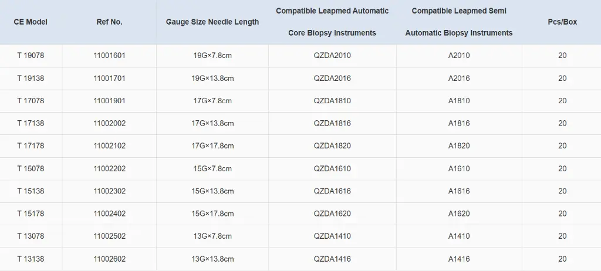
Task: Click the Pcs/Box column header
Action: pyautogui.click(x=562, y=22)
